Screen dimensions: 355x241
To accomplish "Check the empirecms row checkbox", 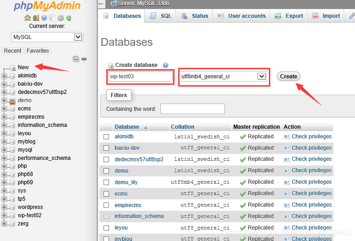I will [x=106, y=205].
